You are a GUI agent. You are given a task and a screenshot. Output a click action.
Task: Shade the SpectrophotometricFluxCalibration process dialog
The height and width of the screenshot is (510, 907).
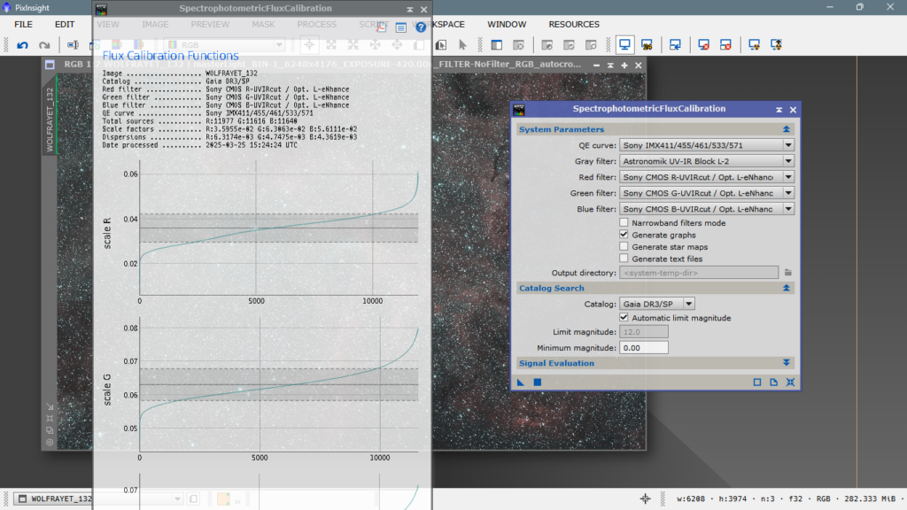click(x=779, y=109)
